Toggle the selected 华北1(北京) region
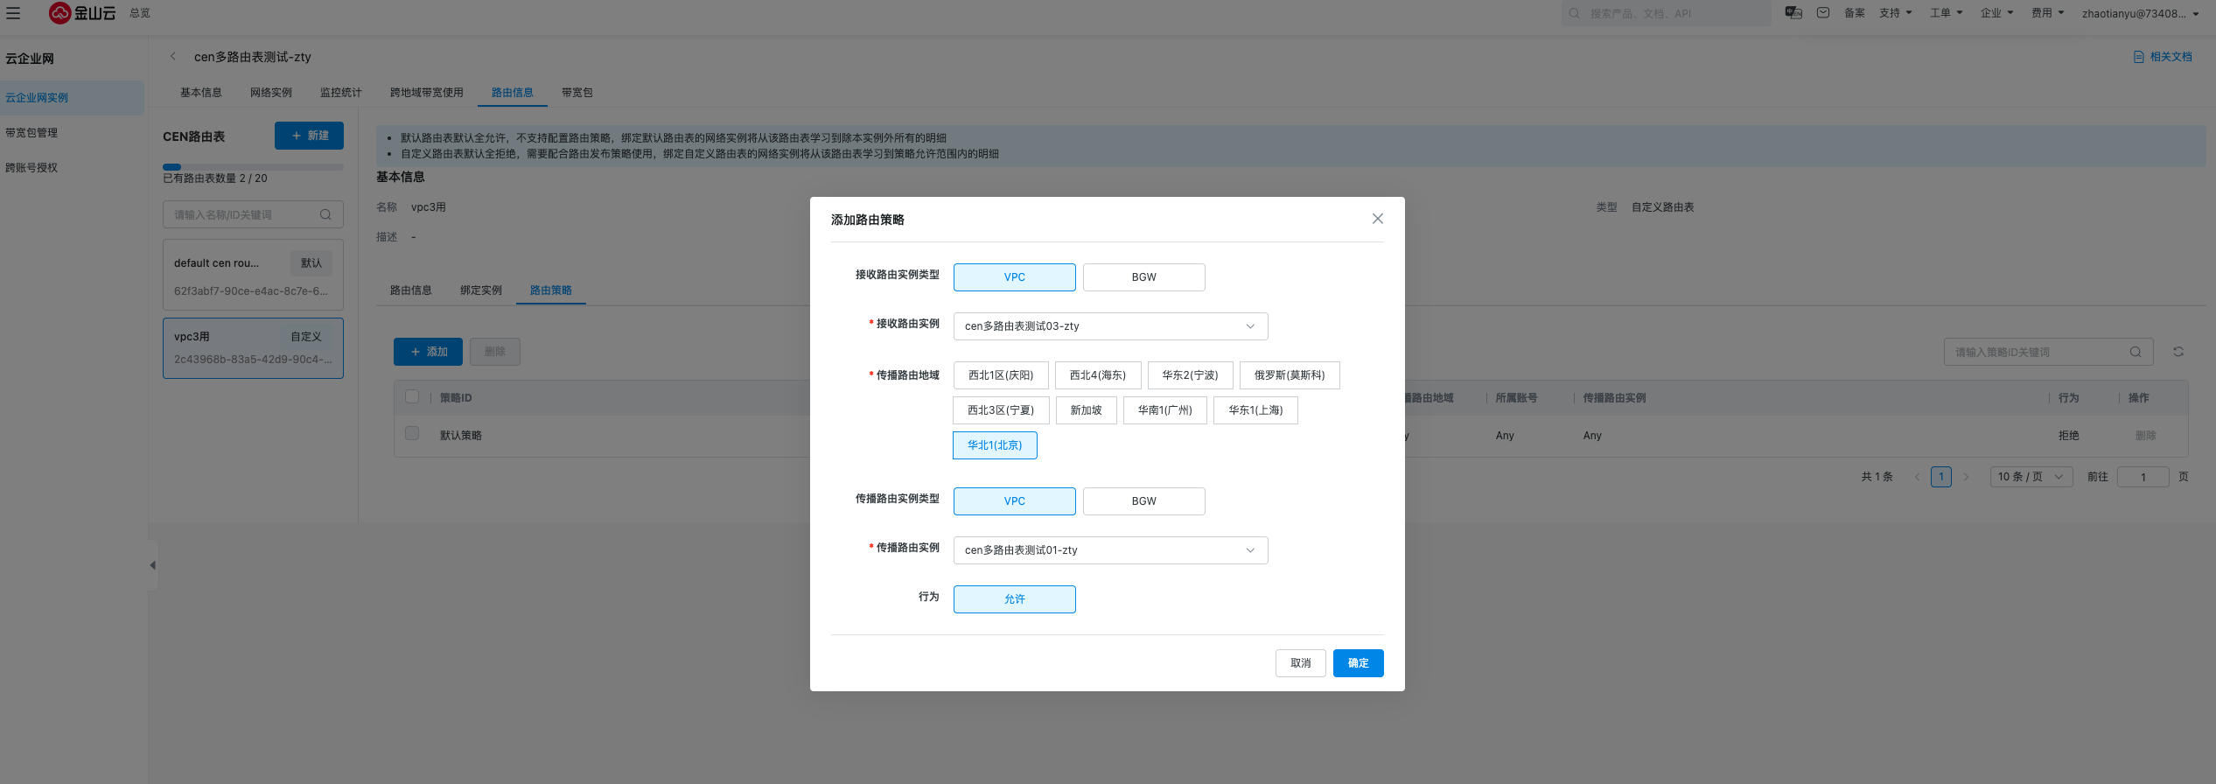The image size is (2216, 784). [x=995, y=445]
